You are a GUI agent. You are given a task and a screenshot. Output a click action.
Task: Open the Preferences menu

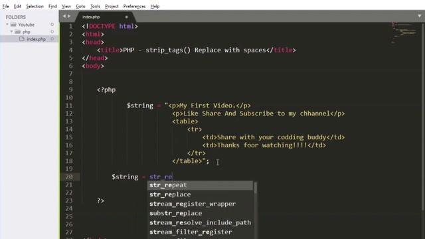pyautogui.click(x=134, y=6)
